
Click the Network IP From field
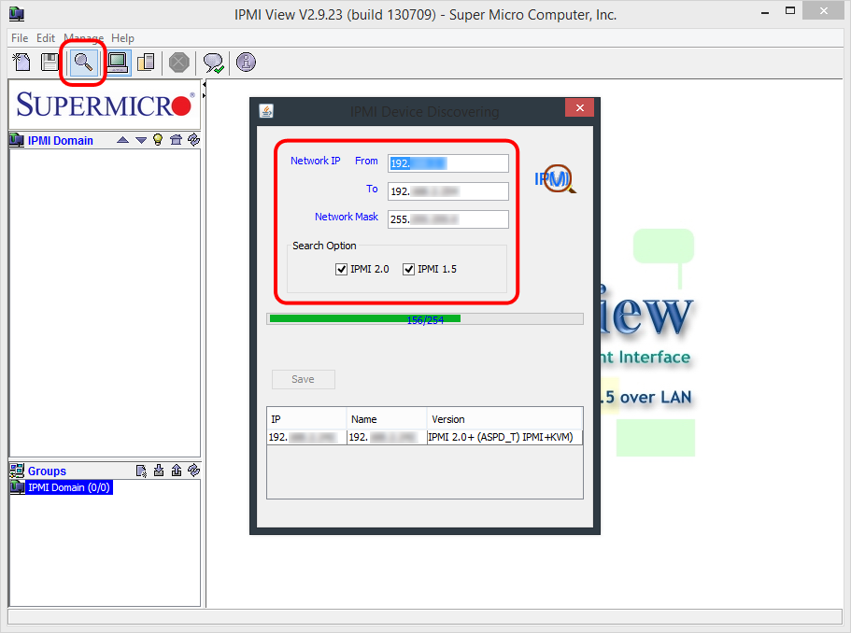448,163
